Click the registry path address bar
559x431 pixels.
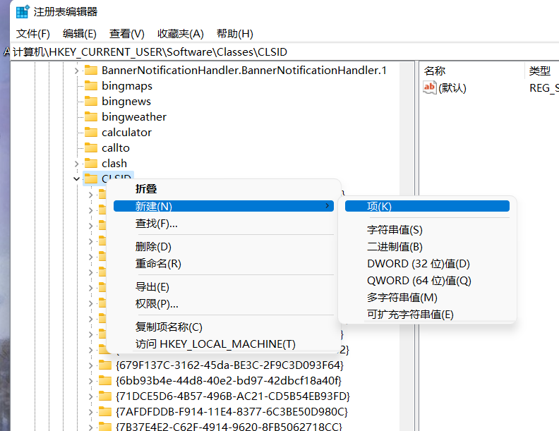285,52
